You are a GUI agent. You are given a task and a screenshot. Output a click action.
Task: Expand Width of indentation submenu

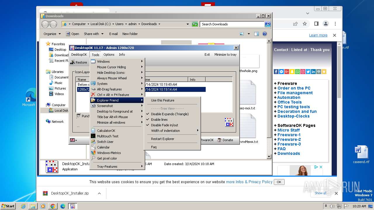172,131
